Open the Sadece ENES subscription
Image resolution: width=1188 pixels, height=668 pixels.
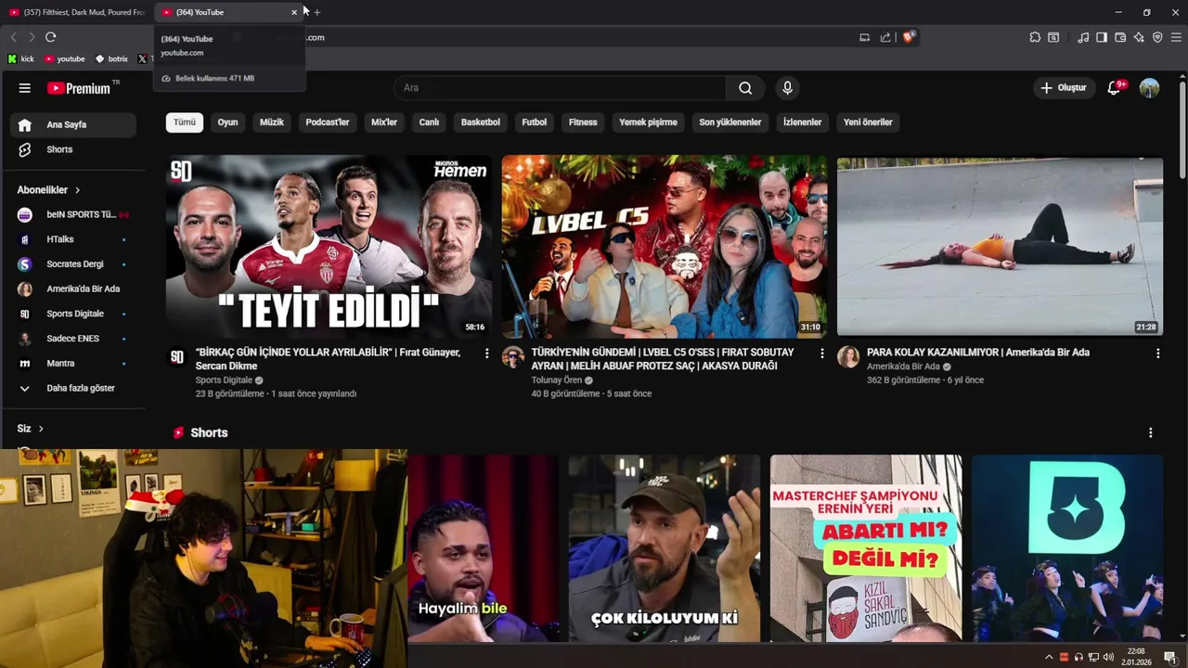coord(72,339)
